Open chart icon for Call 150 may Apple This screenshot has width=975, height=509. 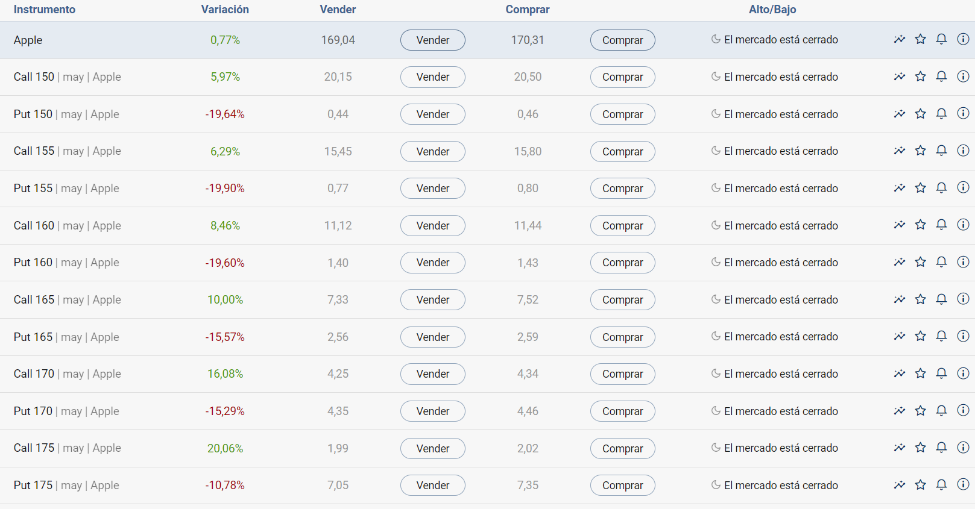click(x=900, y=77)
